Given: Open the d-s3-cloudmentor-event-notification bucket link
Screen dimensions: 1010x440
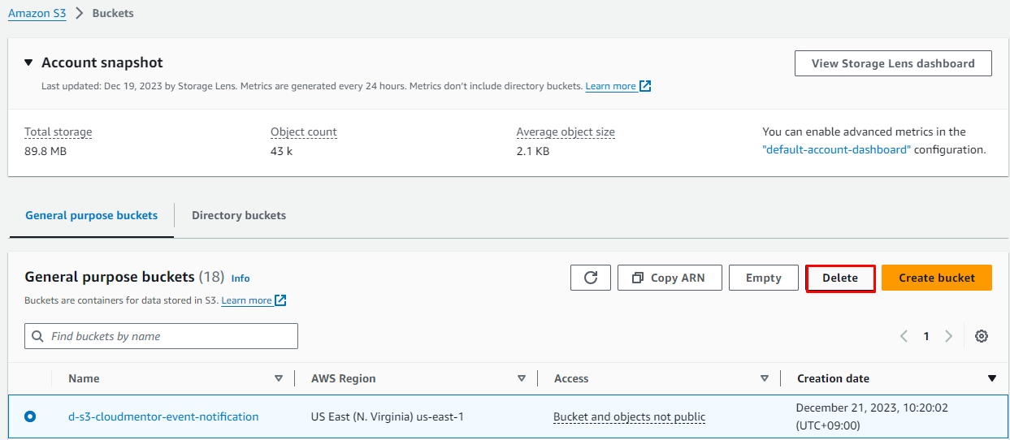Looking at the screenshot, I should [163, 416].
